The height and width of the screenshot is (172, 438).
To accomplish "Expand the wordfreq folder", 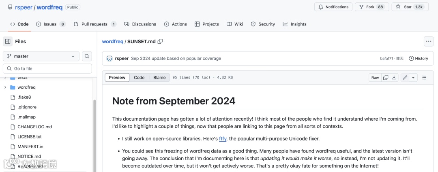I will tap(5, 87).
